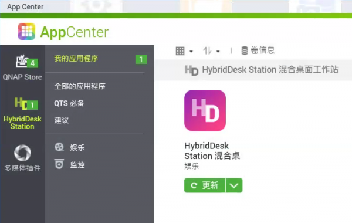Click the HD icon in the section header

coord(191,70)
